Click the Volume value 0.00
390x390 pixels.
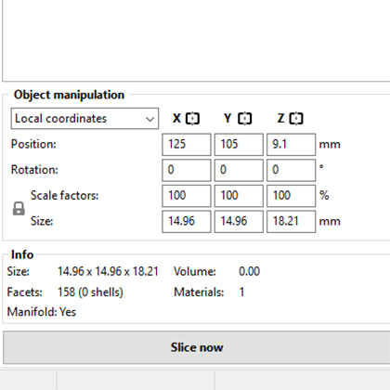tap(249, 271)
